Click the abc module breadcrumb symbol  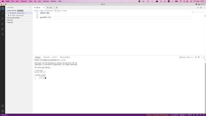click(65, 11)
